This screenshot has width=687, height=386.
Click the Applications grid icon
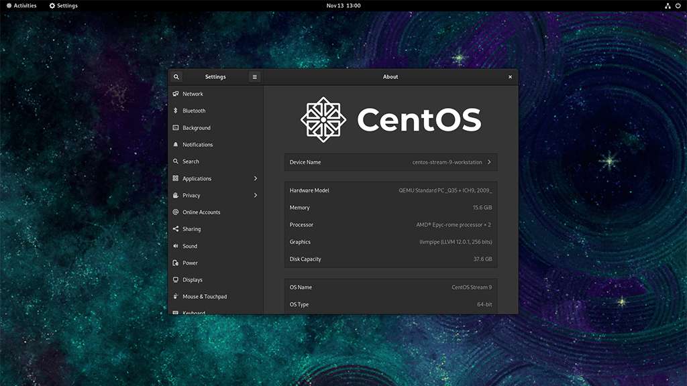click(176, 178)
